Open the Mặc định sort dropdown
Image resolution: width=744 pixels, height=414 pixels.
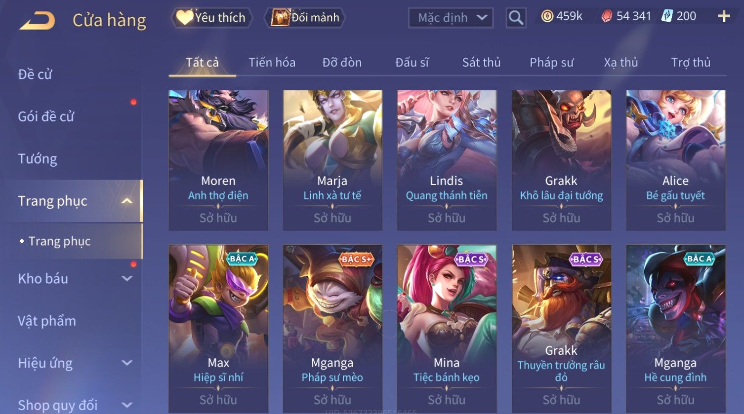451,18
